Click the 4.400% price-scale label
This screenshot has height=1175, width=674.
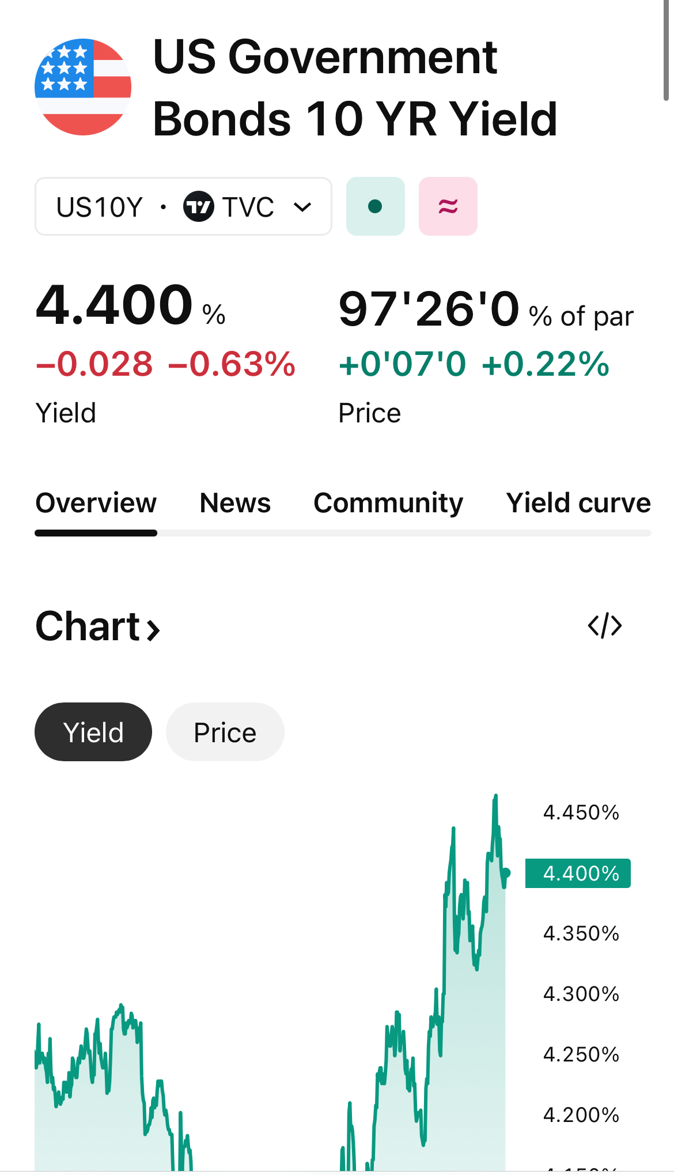[x=578, y=874]
